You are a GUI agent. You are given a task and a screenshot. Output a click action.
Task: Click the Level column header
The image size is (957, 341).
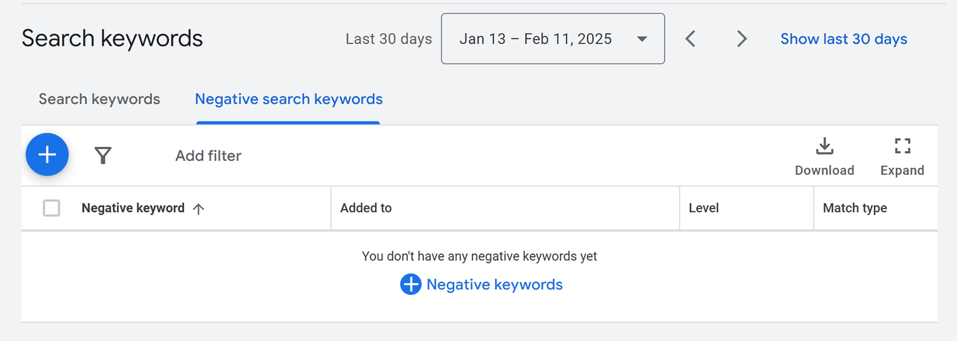click(x=704, y=208)
